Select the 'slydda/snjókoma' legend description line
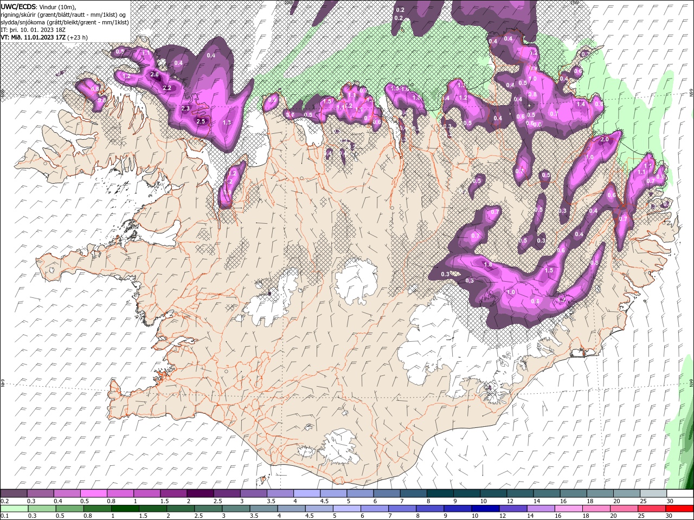 coord(65,22)
